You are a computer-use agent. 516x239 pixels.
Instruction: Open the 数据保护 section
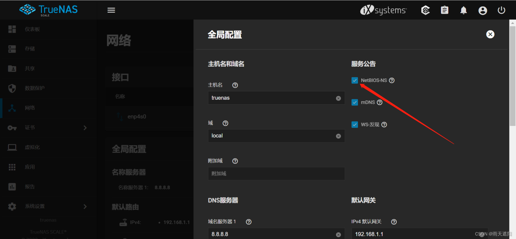pyautogui.click(x=35, y=88)
